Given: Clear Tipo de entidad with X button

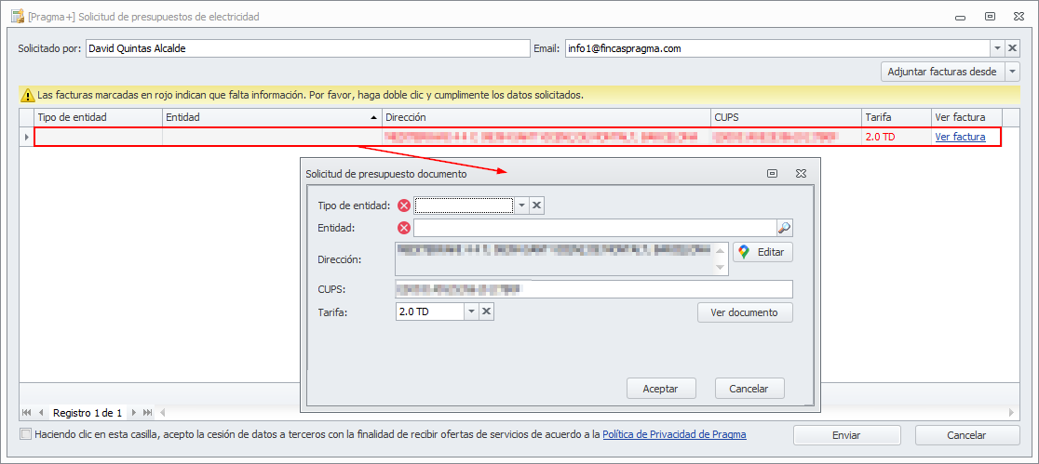Looking at the screenshot, I should pos(537,205).
